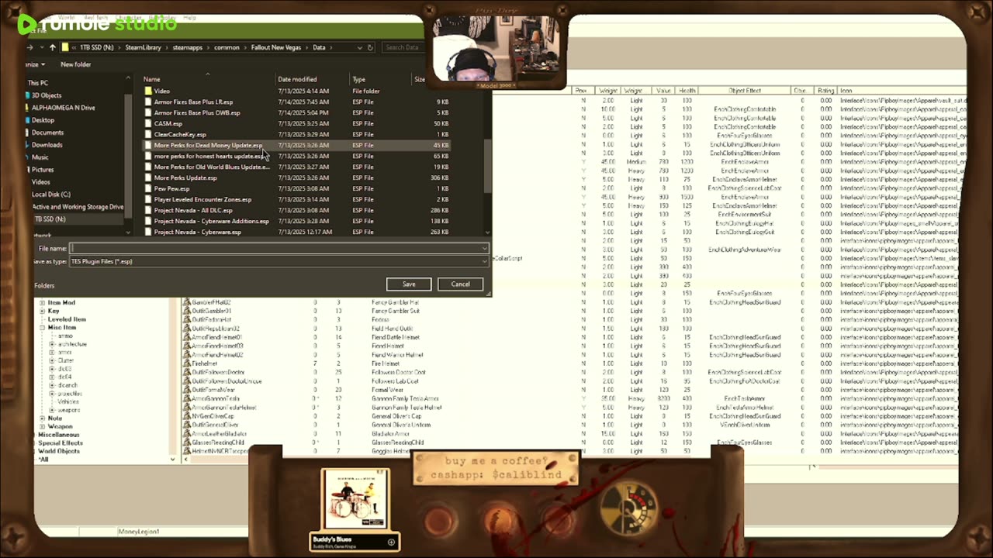
Task: Expand the architecture subfolder node
Action: coord(52,344)
